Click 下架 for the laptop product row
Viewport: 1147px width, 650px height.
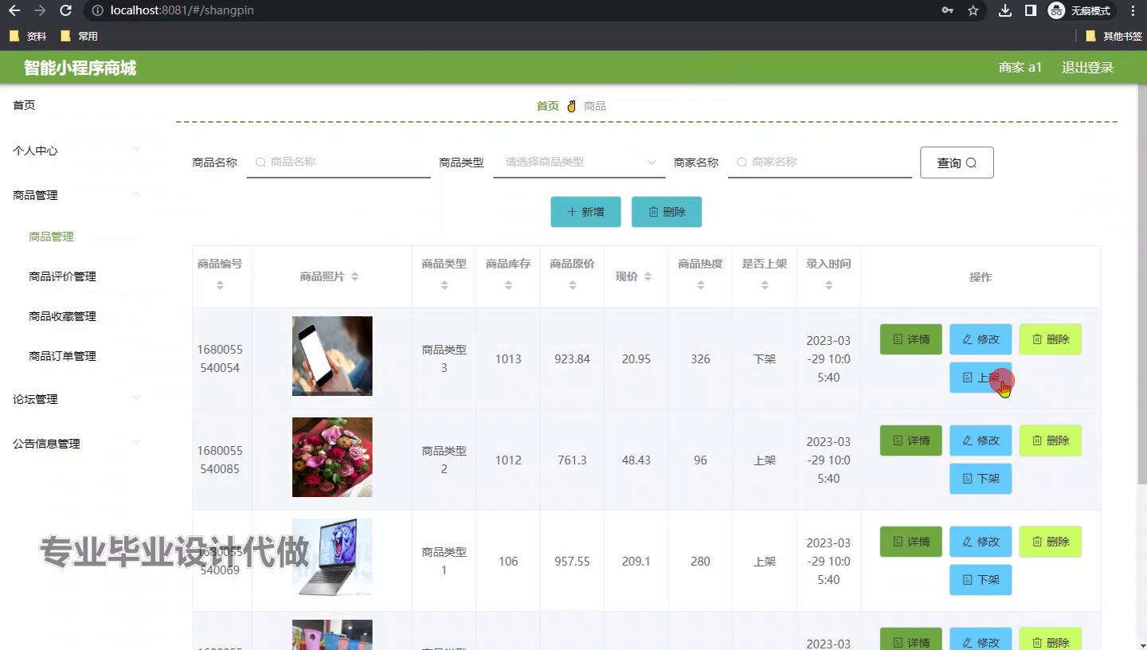click(981, 580)
